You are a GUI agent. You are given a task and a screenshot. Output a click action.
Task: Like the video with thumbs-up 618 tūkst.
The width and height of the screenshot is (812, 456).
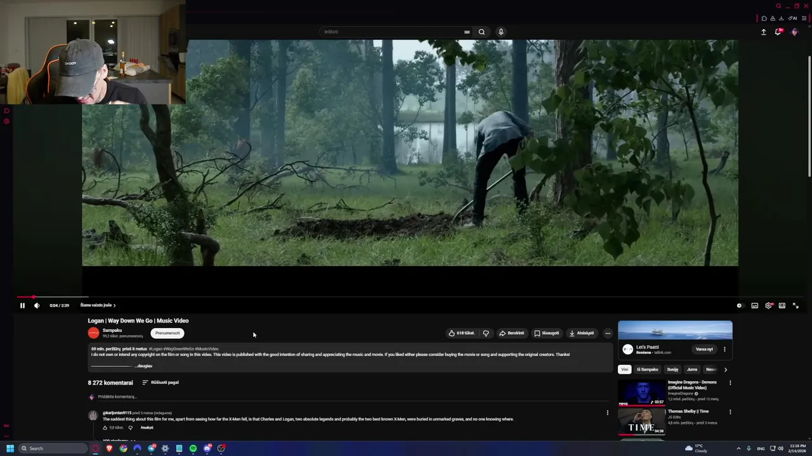[x=461, y=333]
